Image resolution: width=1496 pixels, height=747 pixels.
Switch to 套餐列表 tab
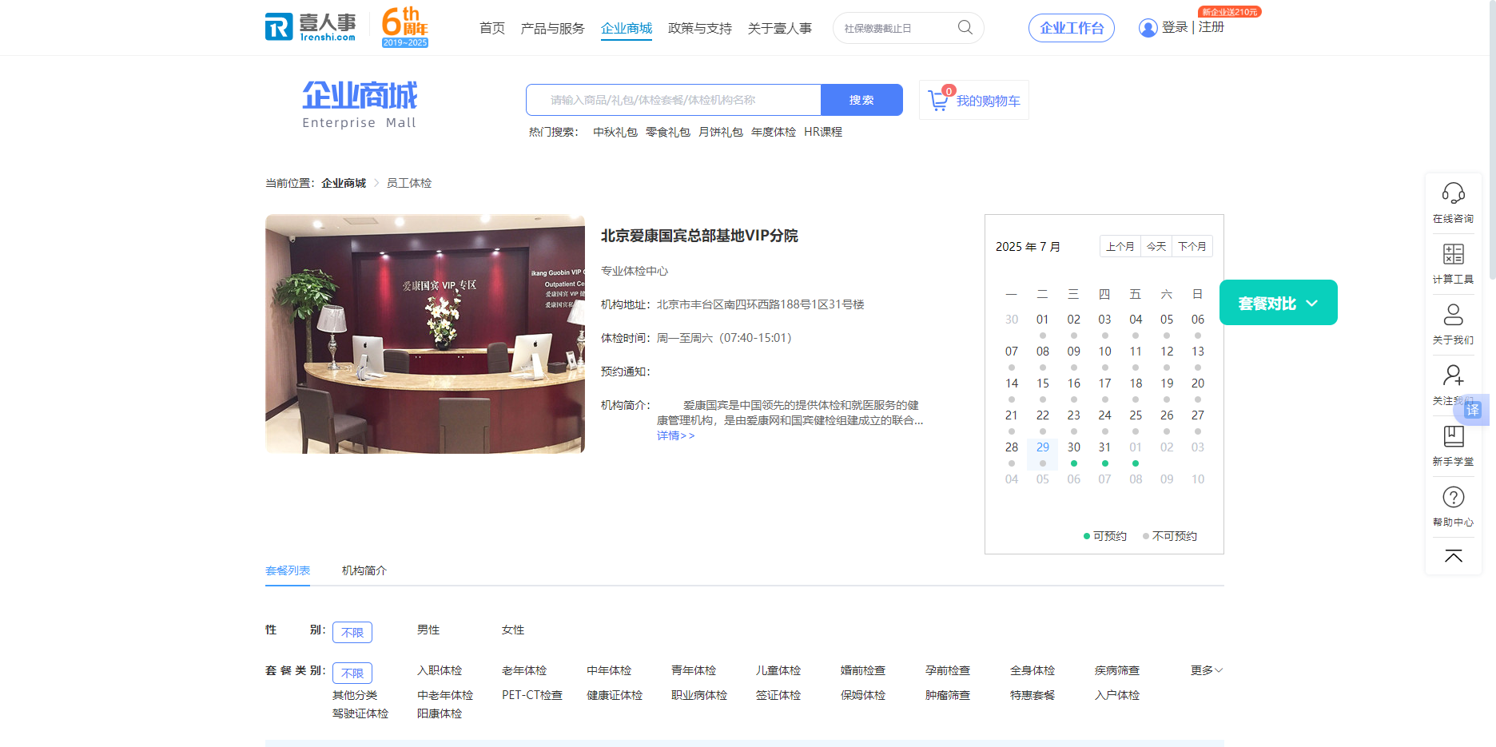point(288,570)
